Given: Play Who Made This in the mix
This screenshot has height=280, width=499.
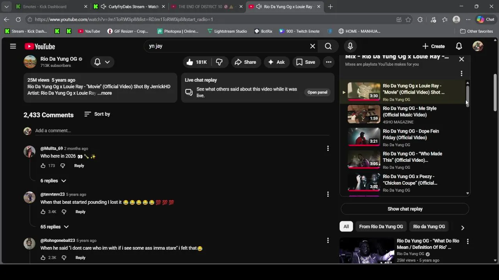Looking at the screenshot, I should click(x=402, y=160).
